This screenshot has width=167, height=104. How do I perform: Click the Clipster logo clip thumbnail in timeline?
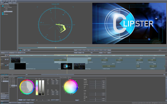tap(66, 66)
